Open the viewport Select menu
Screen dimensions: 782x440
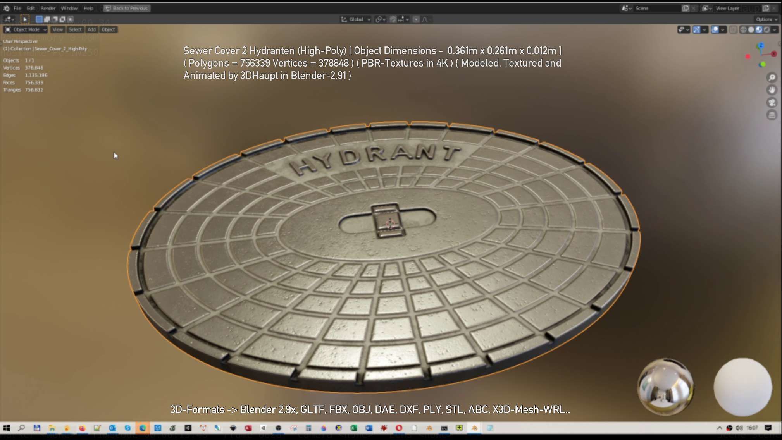(75, 29)
